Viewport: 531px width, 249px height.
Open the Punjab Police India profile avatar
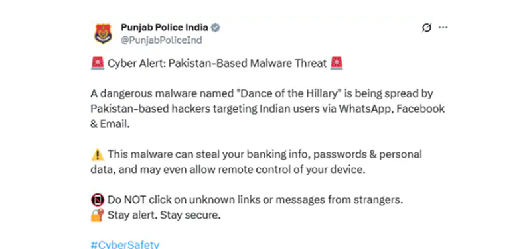(103, 34)
